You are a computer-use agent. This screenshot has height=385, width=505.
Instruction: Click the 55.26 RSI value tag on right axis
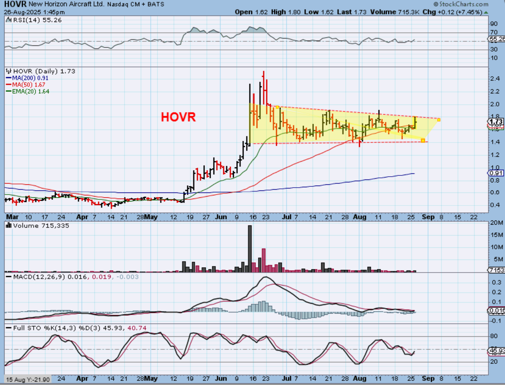pyautogui.click(x=496, y=39)
